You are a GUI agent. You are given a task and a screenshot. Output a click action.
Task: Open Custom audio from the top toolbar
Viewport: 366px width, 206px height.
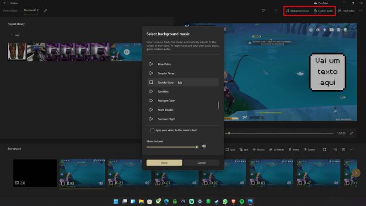pos(323,11)
